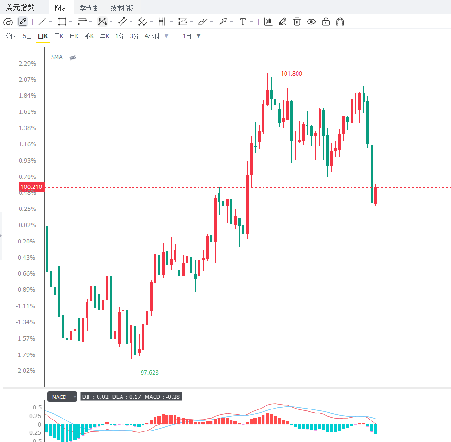Viewport: 451px width, 442px height.
Task: Switch to the 技术指标 tab
Action: click(x=122, y=8)
